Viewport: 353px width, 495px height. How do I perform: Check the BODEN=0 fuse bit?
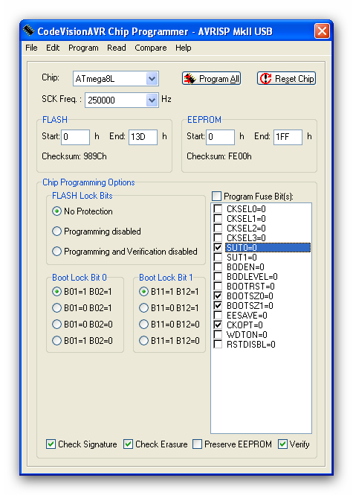pyautogui.click(x=218, y=266)
